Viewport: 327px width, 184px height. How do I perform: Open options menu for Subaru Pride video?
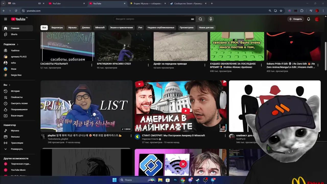(318, 65)
